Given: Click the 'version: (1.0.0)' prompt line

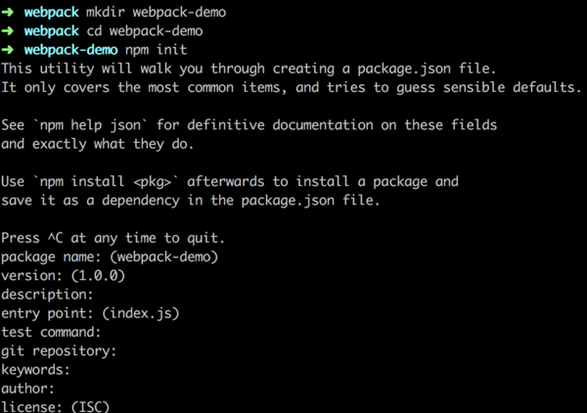Looking at the screenshot, I should coord(63,276).
